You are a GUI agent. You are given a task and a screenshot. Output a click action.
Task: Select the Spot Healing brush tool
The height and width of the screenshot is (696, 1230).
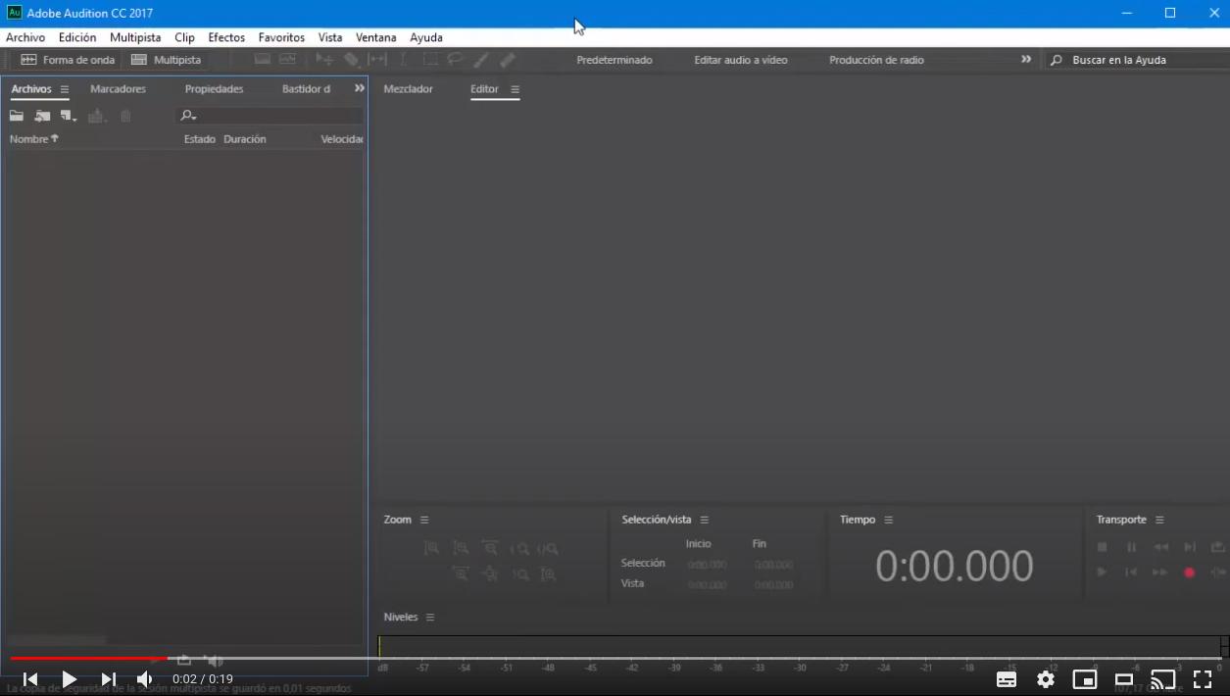(508, 60)
